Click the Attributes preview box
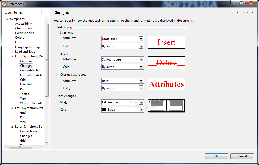 (x=166, y=84)
